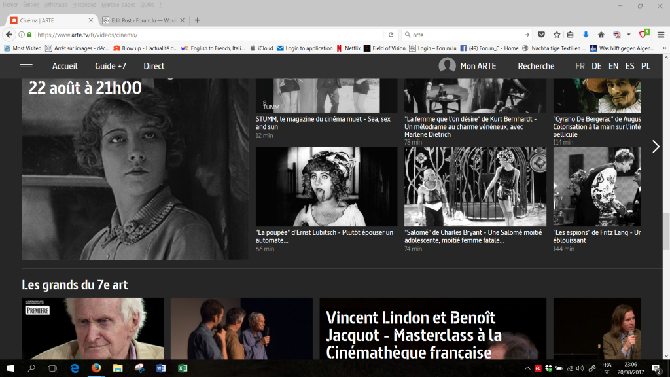Screen dimensions: 670x377
Task: Open the STUMM cinéma muet video title
Action: pos(323,123)
